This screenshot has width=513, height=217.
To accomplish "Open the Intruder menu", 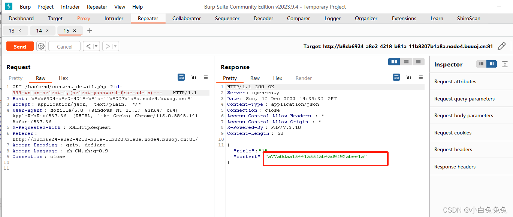I will click(70, 7).
